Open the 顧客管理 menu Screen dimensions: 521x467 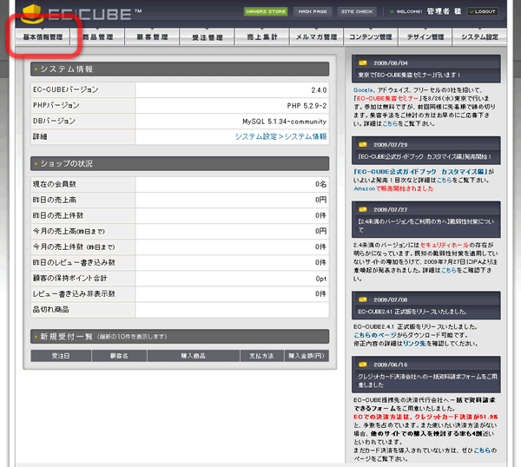pyautogui.click(x=152, y=36)
